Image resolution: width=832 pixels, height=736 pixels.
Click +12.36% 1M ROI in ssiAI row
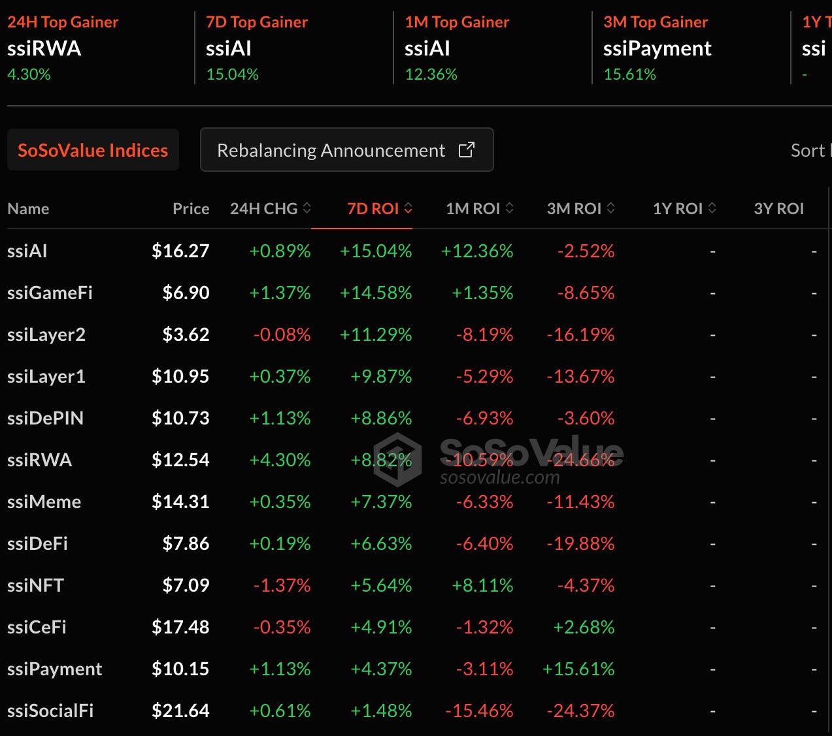point(477,251)
